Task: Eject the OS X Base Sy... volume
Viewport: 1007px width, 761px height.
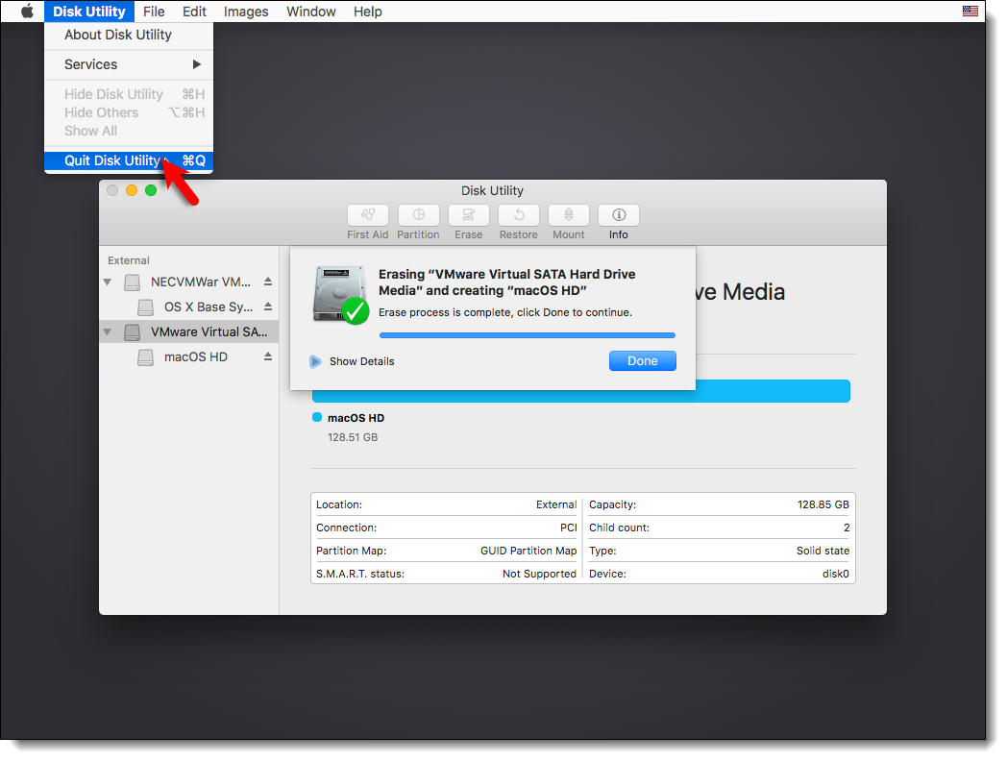Action: [x=268, y=307]
